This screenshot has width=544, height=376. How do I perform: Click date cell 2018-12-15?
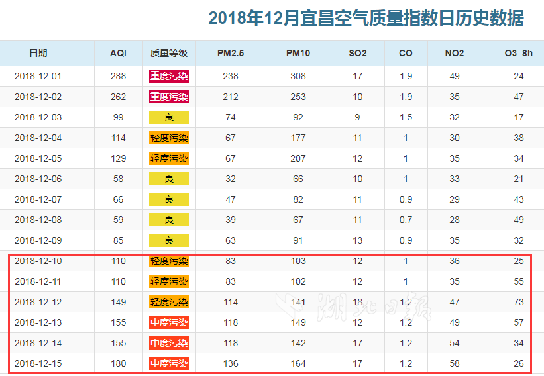pyautogui.click(x=38, y=363)
